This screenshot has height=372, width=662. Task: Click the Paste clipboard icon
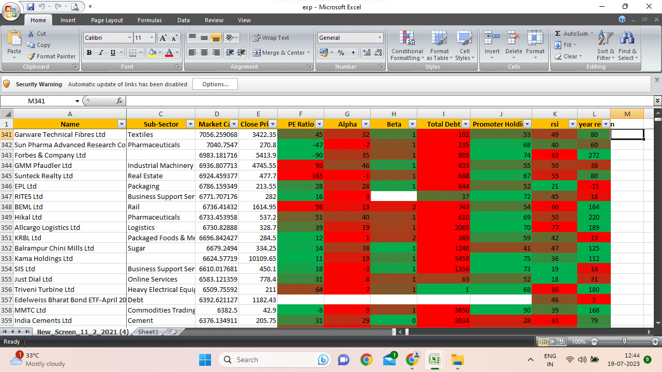click(14, 38)
